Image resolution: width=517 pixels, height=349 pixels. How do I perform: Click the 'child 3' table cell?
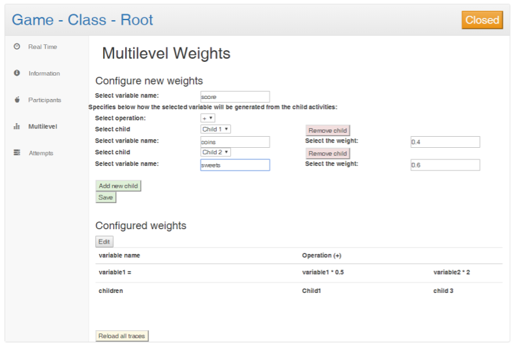pyautogui.click(x=443, y=290)
